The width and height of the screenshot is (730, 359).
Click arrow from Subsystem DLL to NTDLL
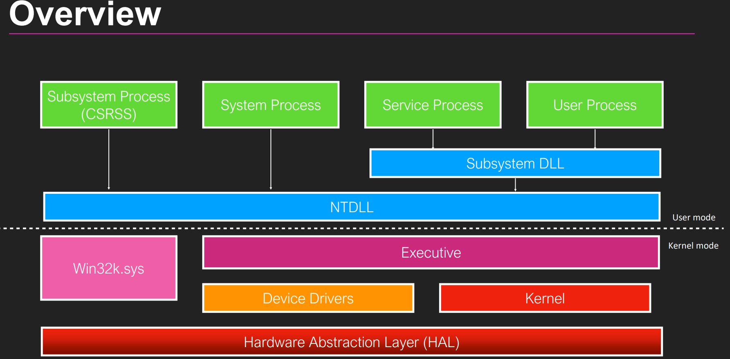click(516, 185)
